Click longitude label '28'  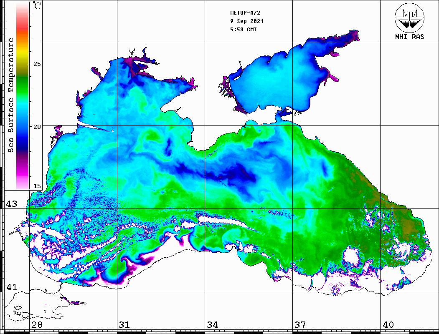coord(37,324)
